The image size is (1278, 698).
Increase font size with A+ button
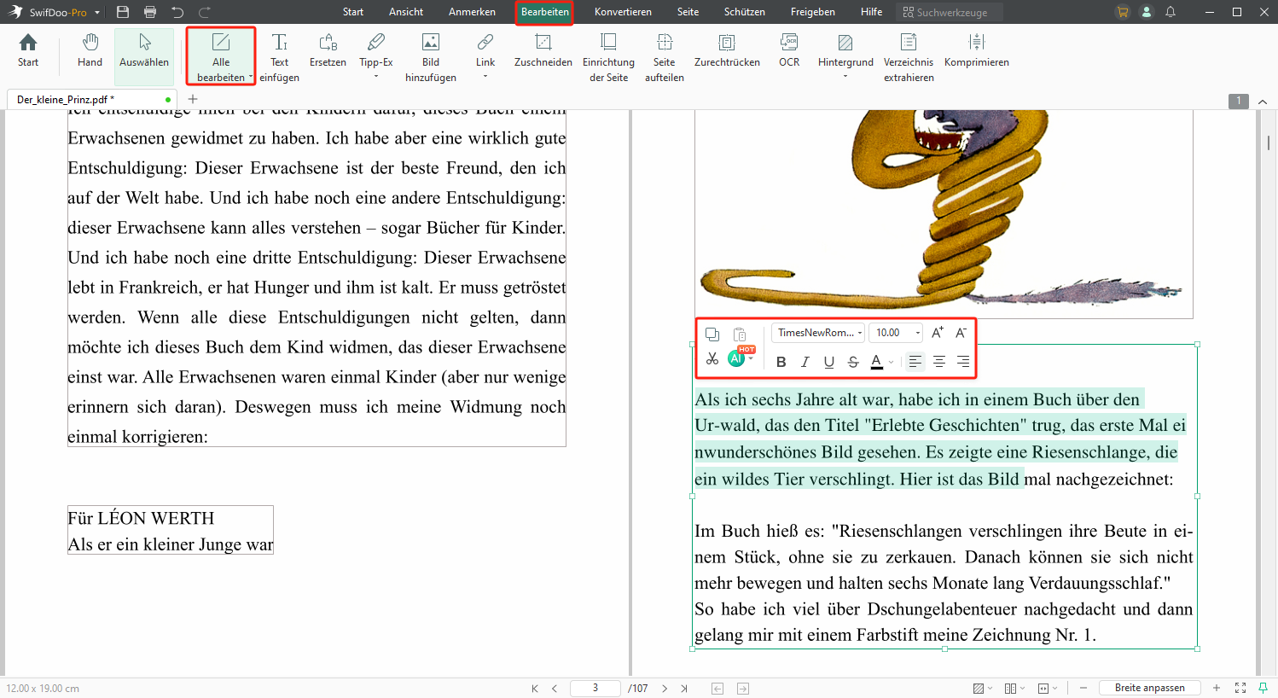tap(938, 333)
